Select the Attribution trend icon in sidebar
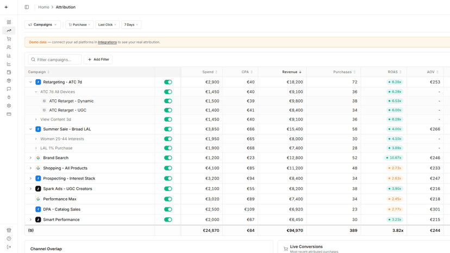 (x=9, y=30)
